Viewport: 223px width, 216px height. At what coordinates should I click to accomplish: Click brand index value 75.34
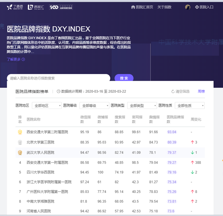172,182
